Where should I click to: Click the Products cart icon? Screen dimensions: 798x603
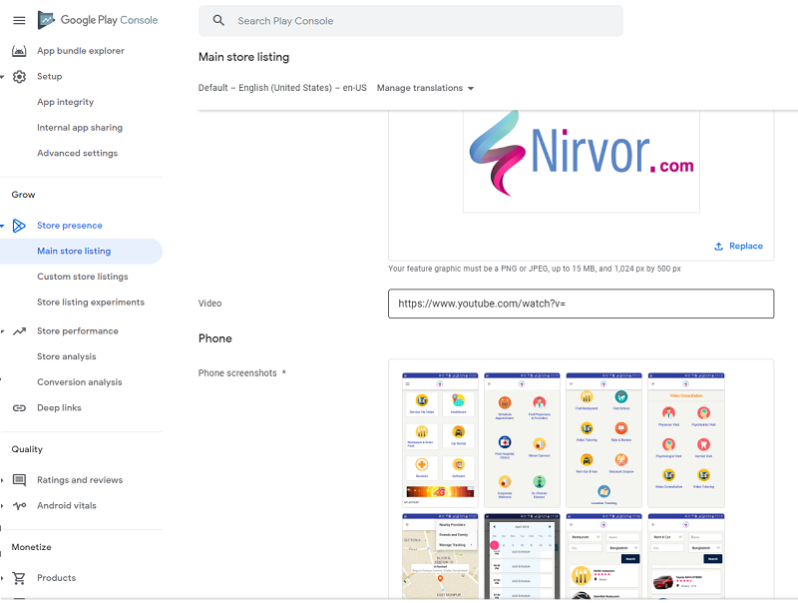pos(19,578)
